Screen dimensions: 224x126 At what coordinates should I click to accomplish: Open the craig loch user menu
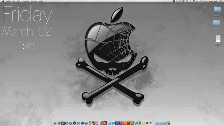[213, 1]
